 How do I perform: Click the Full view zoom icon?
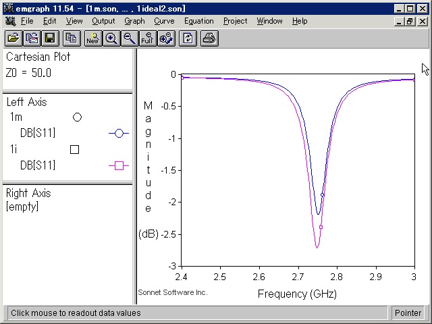pyautogui.click(x=148, y=38)
